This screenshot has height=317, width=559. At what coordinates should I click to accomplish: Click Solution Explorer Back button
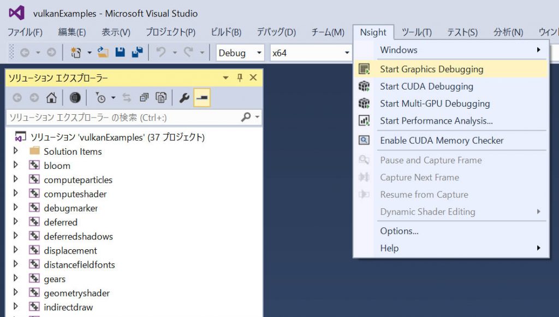pos(17,98)
